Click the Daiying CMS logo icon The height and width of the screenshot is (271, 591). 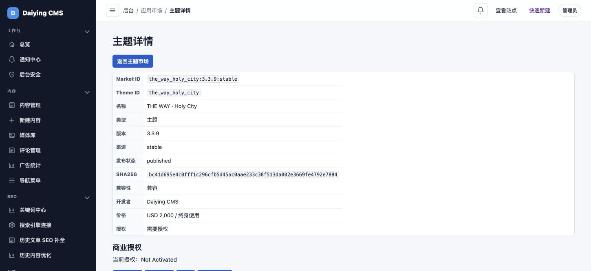click(13, 13)
